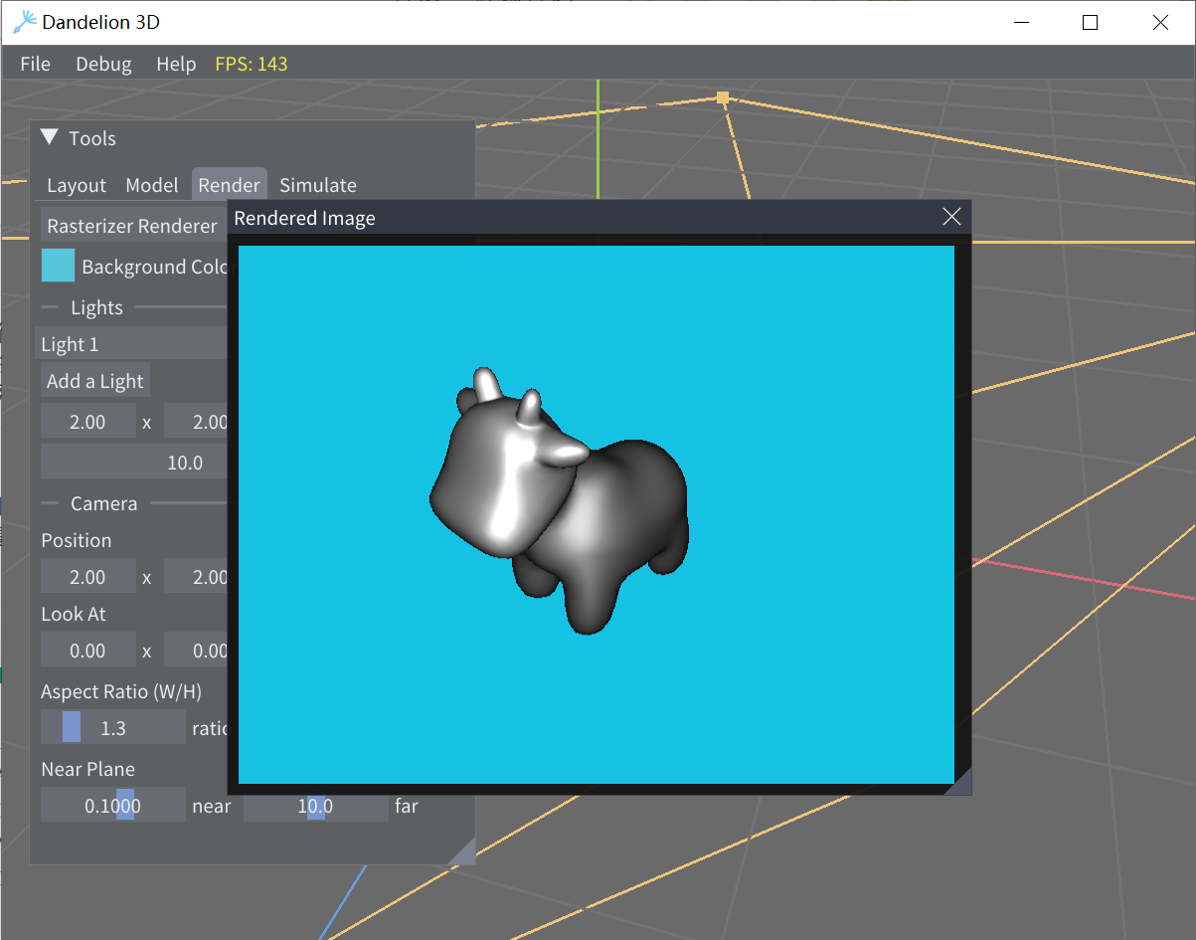Click the near plane value slider

pos(113,806)
